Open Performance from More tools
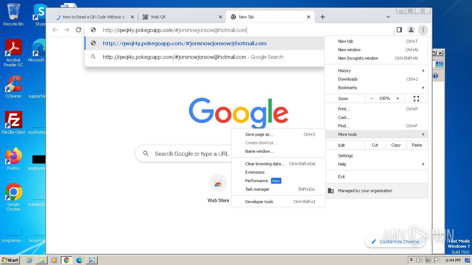Viewport: 472px width, 265px height. [x=278, y=181]
